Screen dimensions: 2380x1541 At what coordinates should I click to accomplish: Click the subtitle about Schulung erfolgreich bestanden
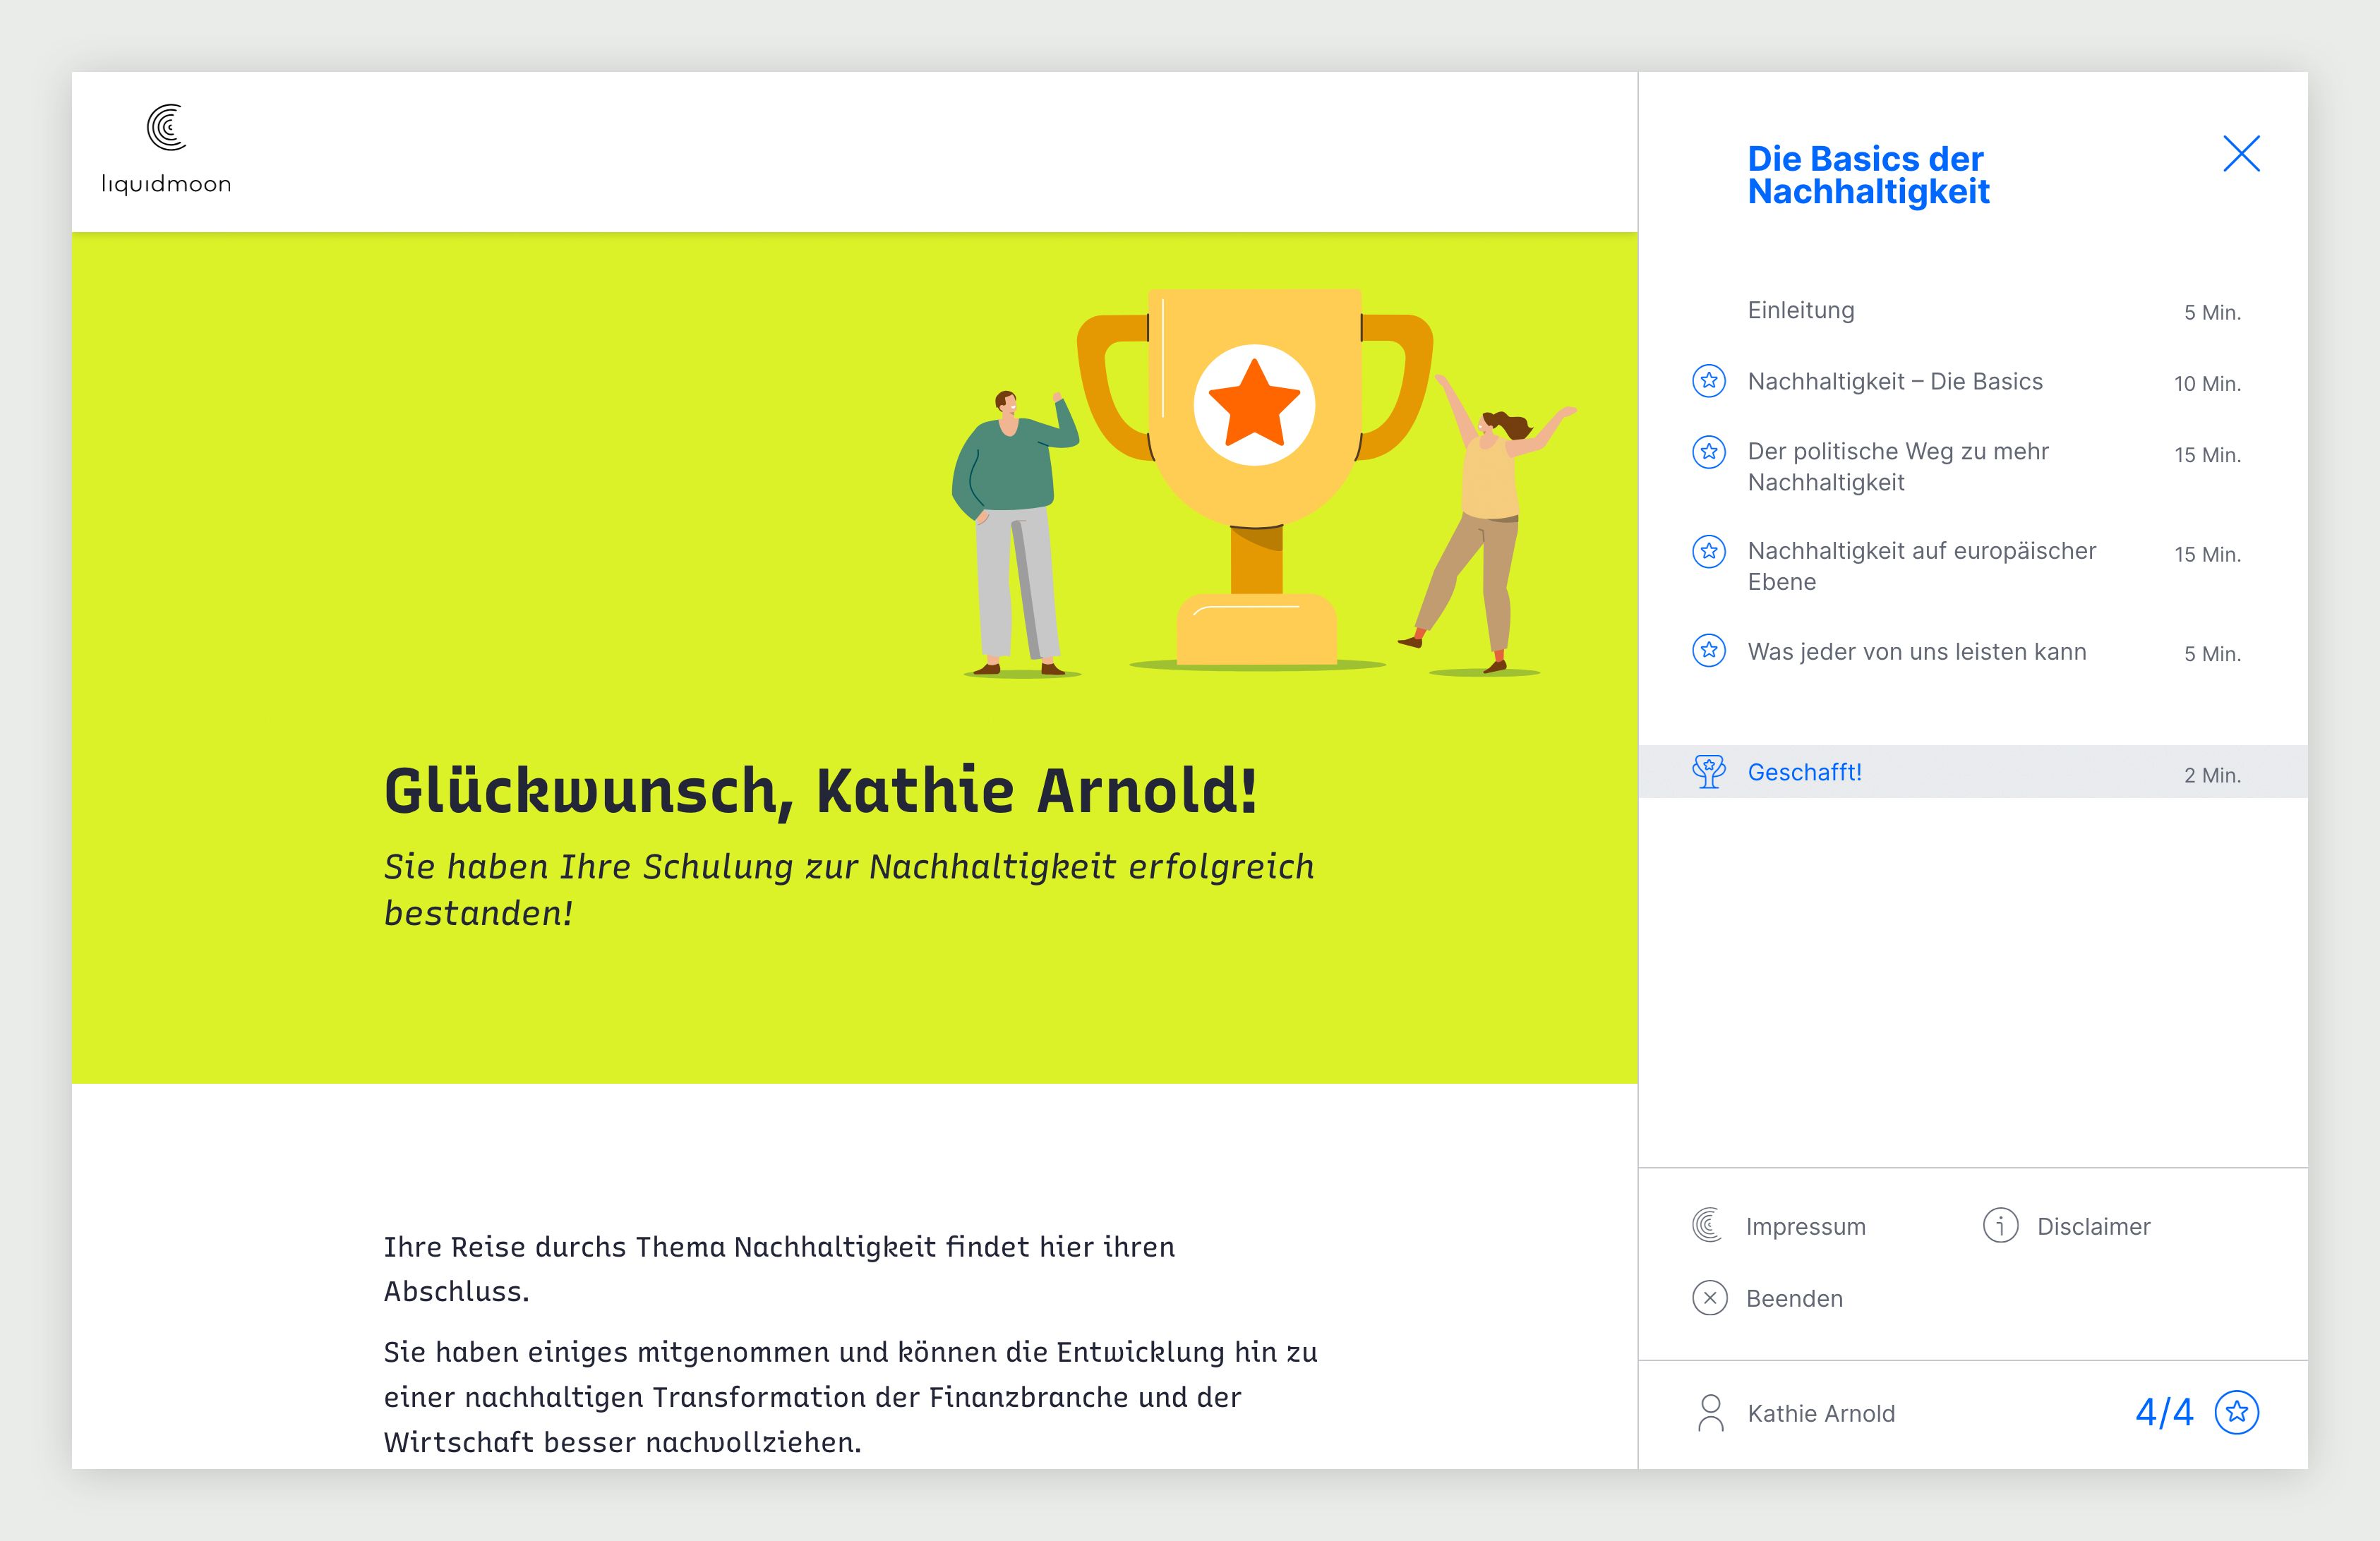click(849, 890)
